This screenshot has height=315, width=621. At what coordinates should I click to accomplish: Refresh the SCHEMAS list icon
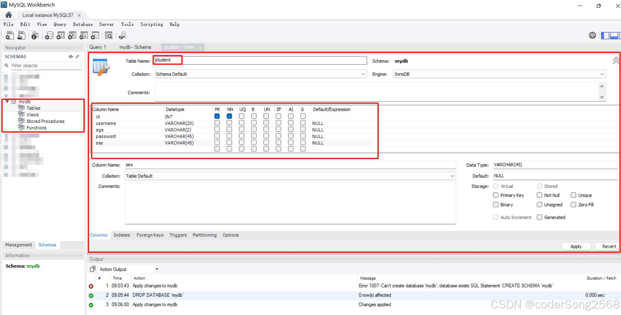point(71,57)
